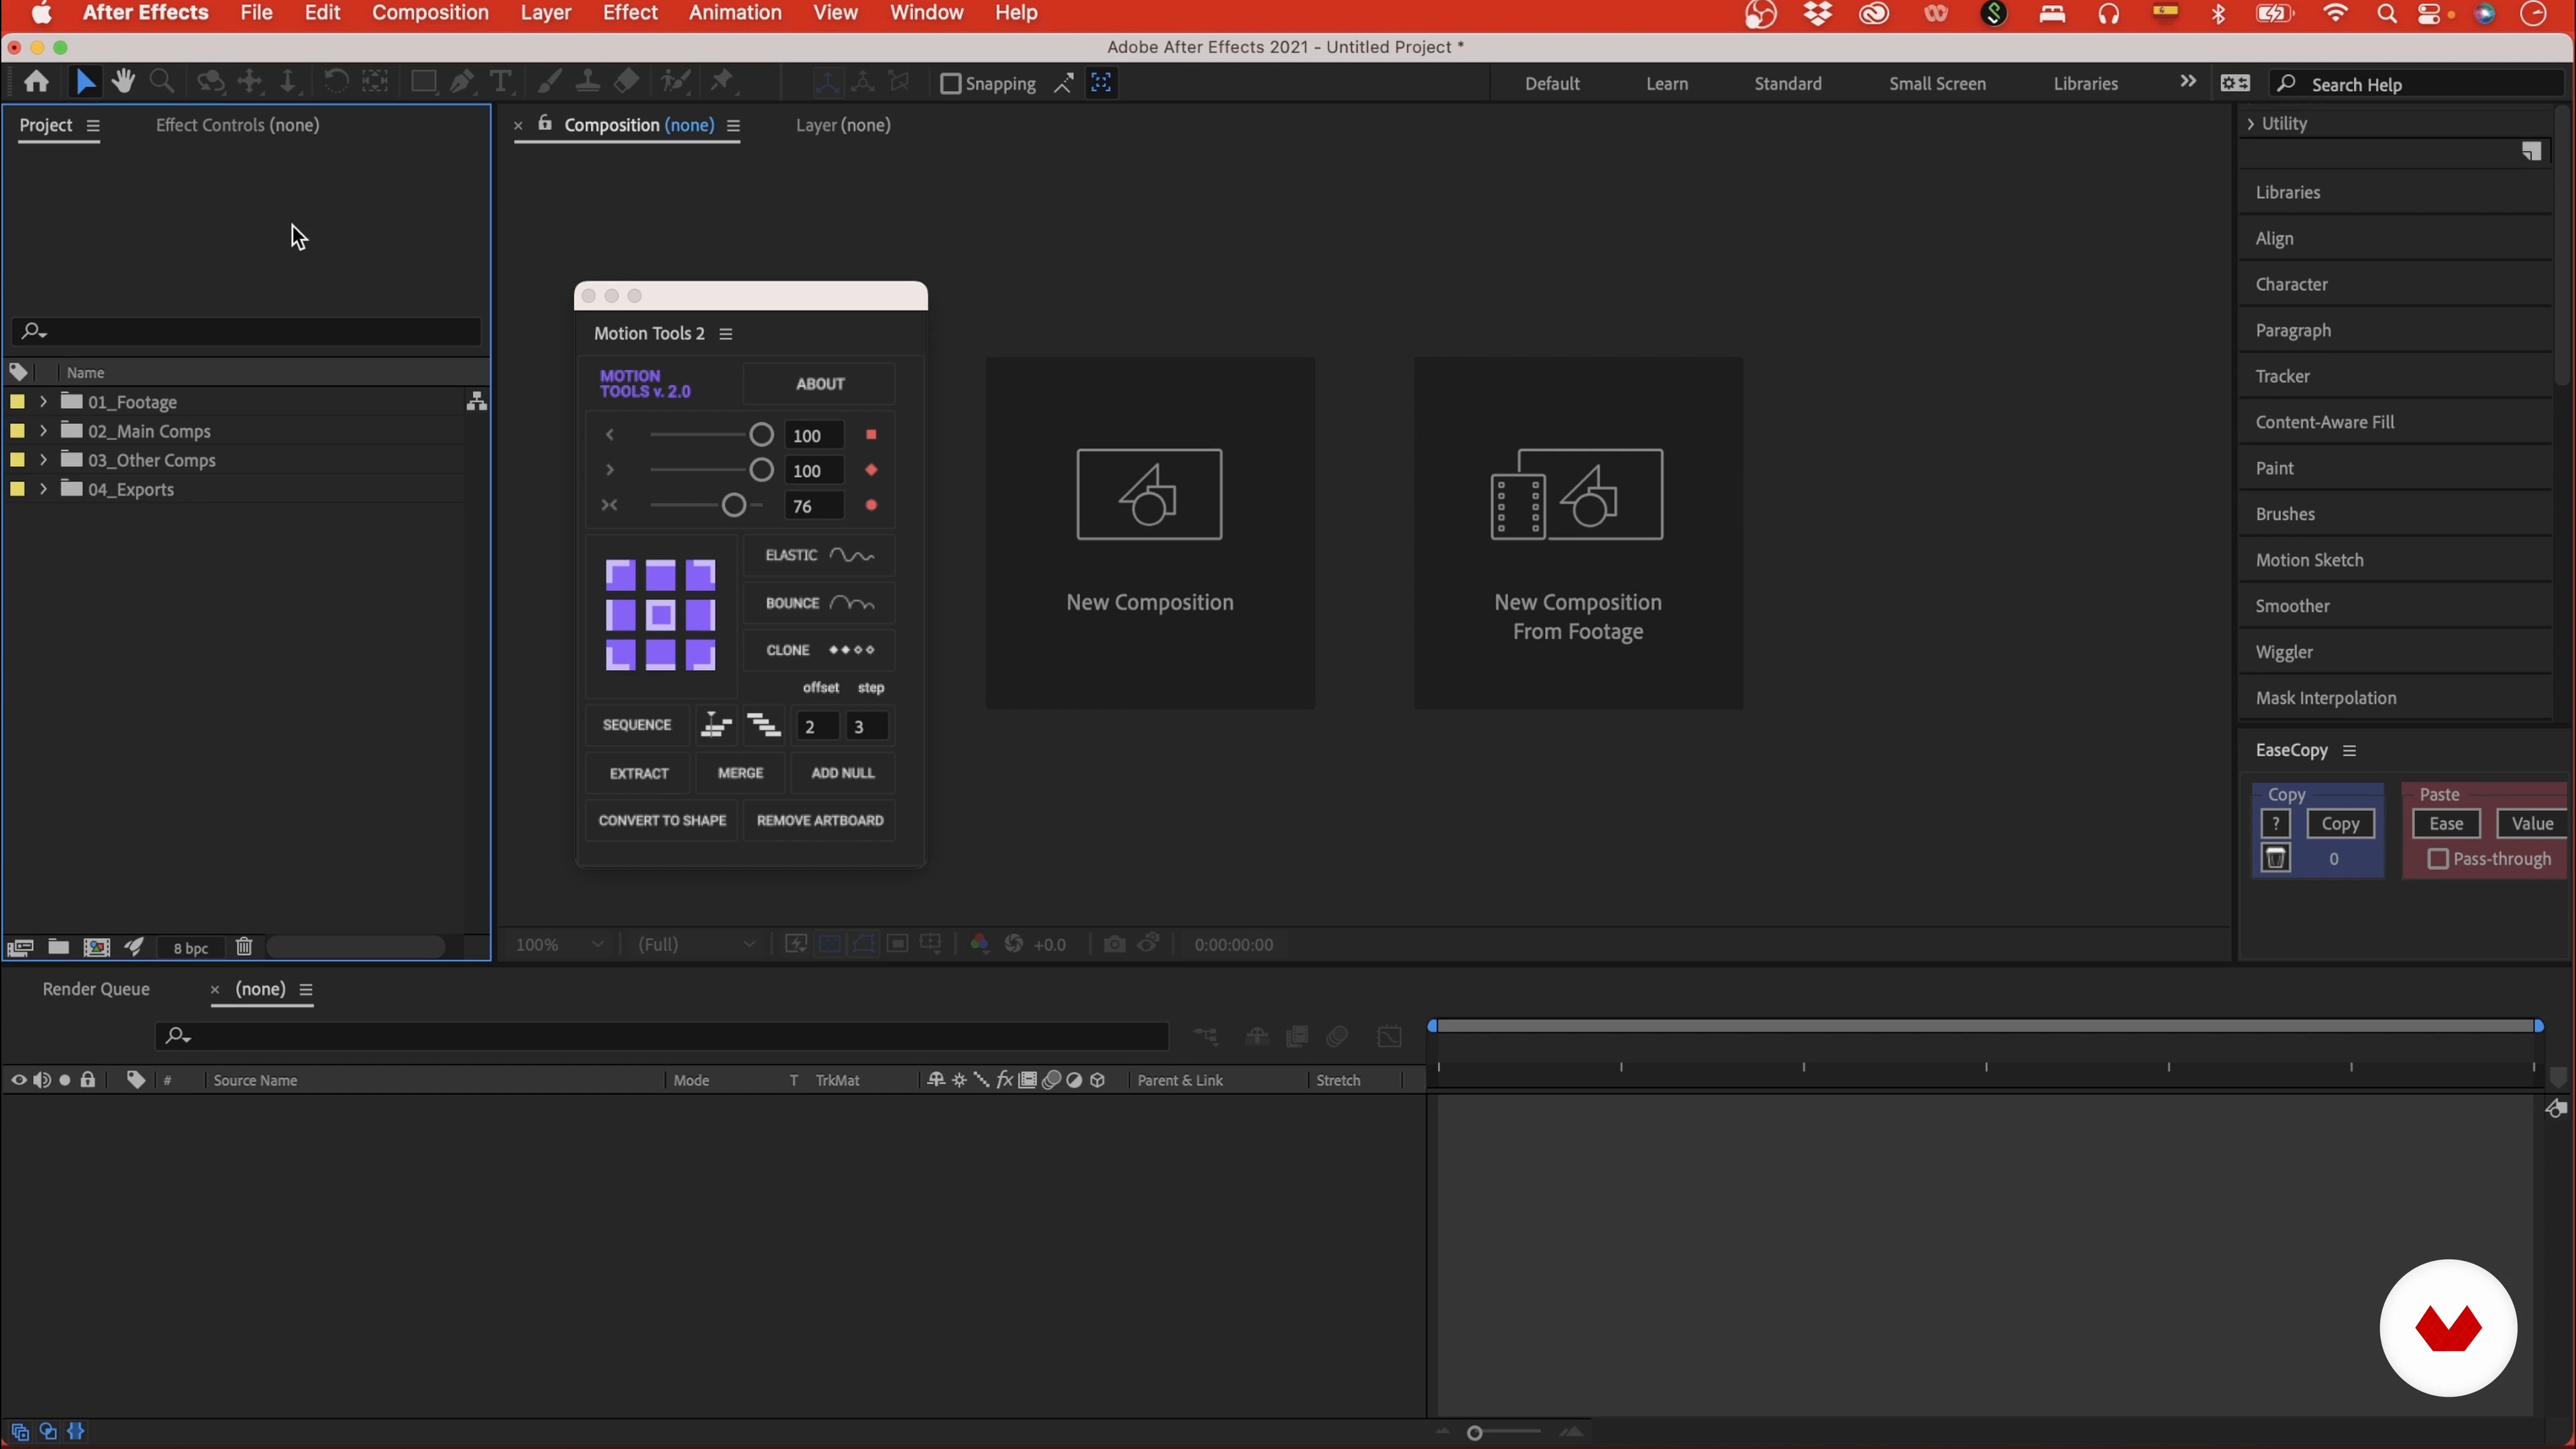Switch to the Layer (none) tab
This screenshot has width=2576, height=1449.
[843, 125]
